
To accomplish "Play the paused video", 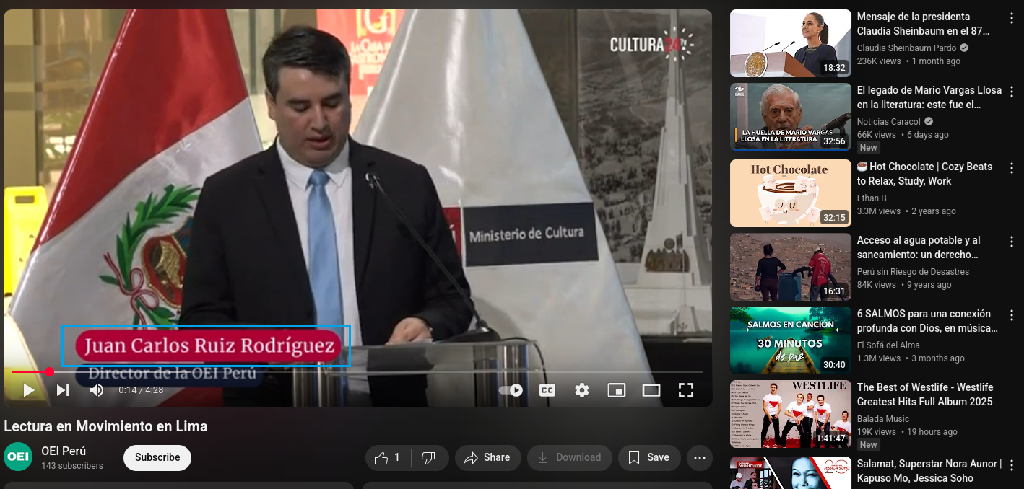I will point(29,390).
